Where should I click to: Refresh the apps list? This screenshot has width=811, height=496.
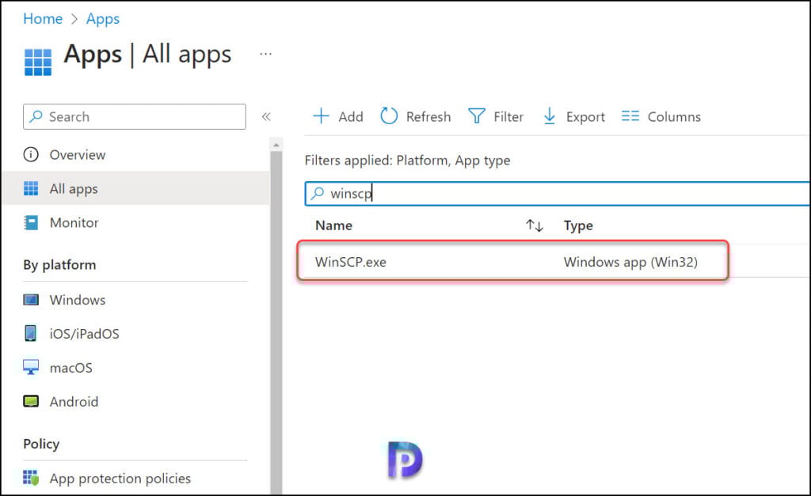[x=415, y=117]
